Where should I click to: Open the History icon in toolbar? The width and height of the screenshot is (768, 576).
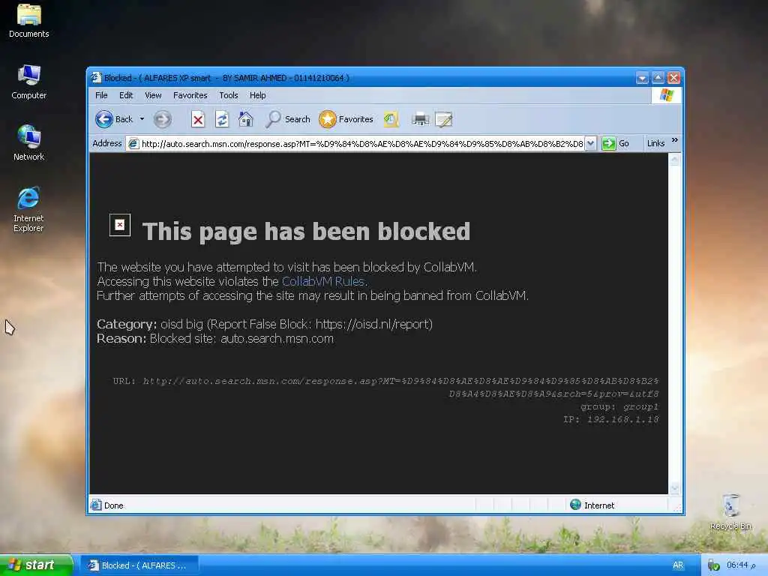pyautogui.click(x=391, y=119)
